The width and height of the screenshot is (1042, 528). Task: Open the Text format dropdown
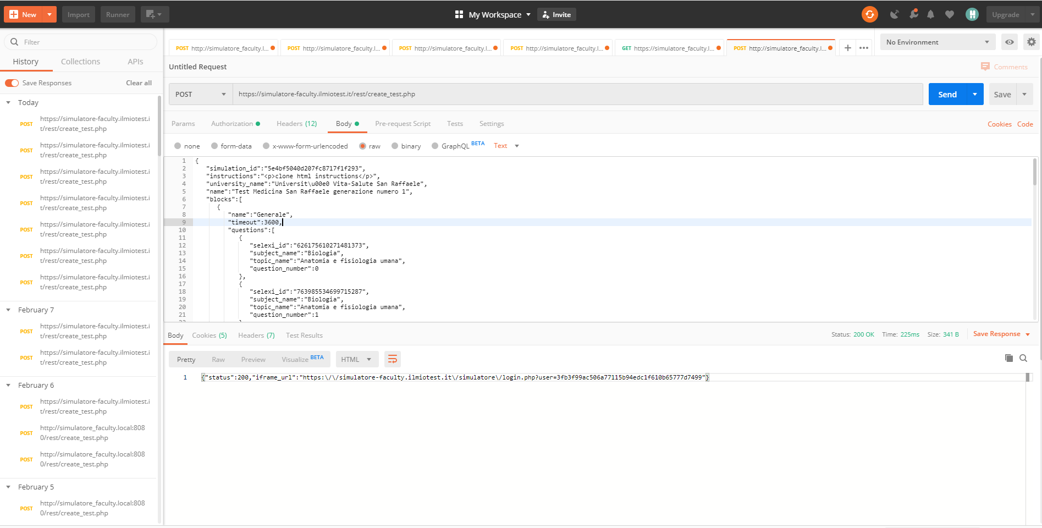click(x=506, y=146)
